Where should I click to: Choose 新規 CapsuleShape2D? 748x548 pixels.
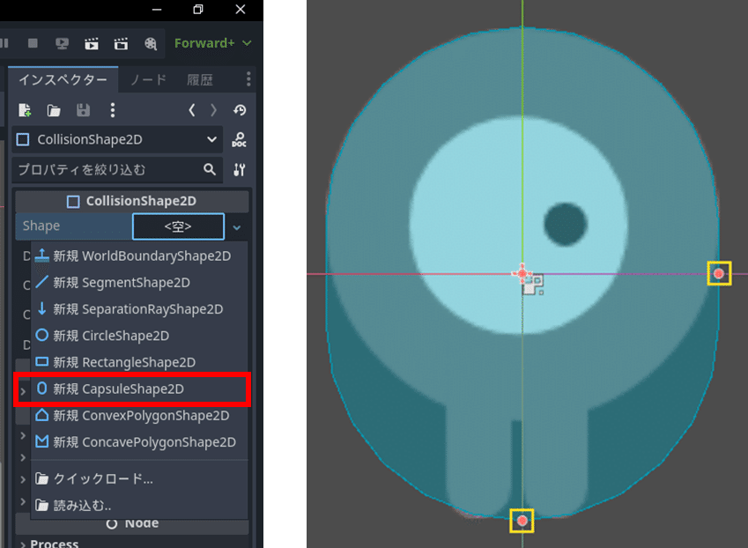pos(139,389)
